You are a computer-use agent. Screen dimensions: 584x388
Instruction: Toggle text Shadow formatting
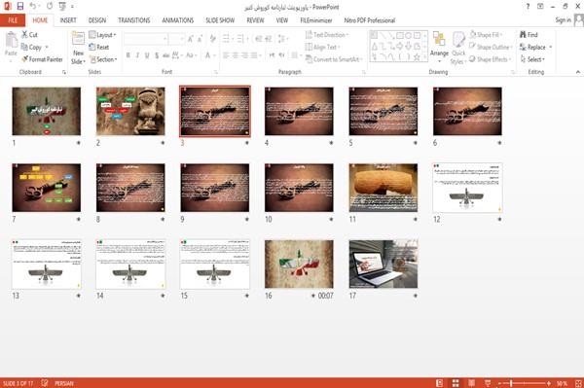[x=157, y=55]
